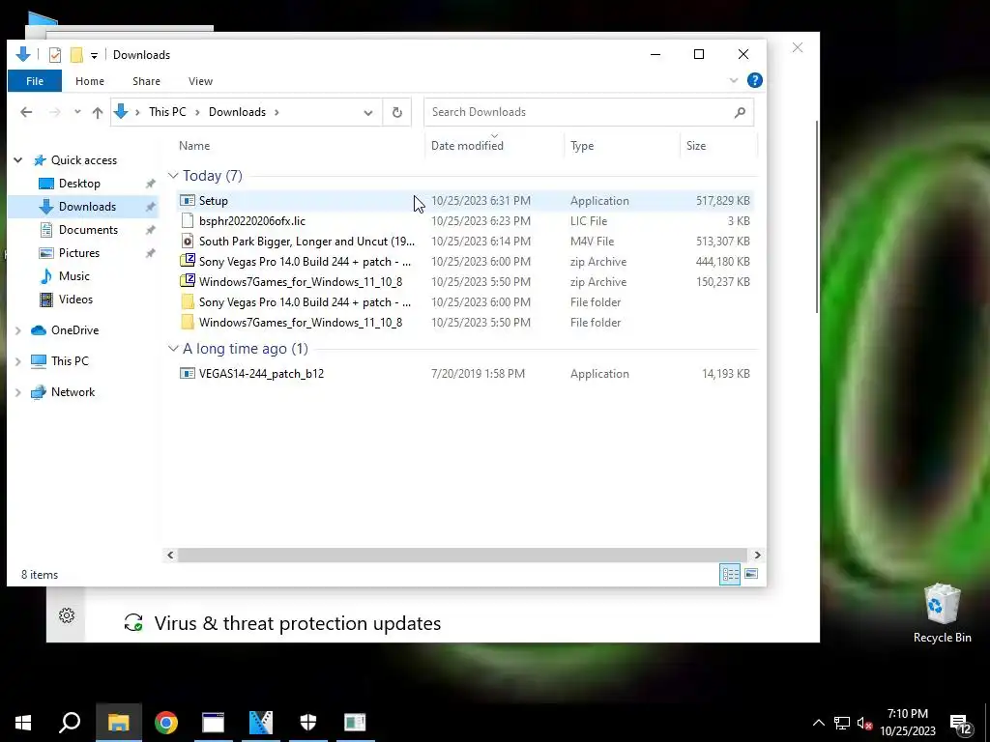Click the horizontal scrollbar right arrow
Screen dimensions: 990x742
click(757, 556)
